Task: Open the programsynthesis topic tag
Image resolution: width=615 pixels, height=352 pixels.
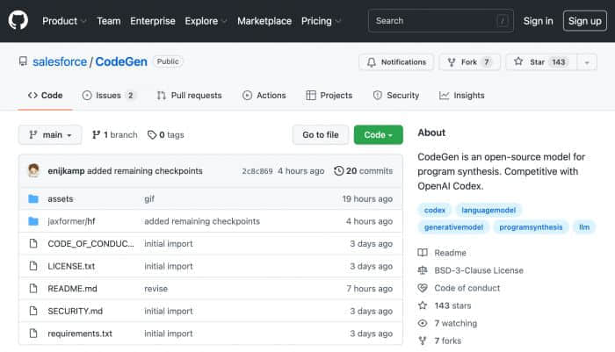Action: (x=531, y=227)
